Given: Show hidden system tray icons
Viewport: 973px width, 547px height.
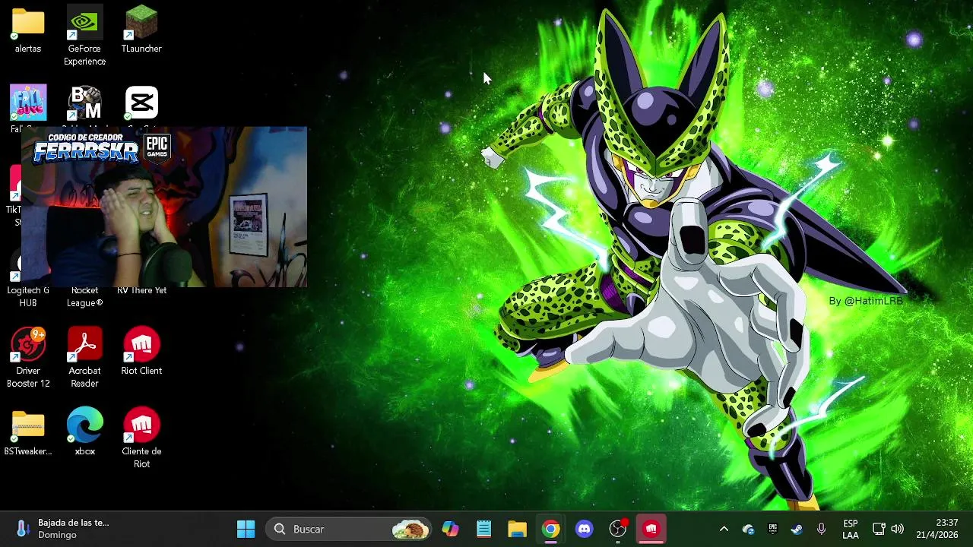Looking at the screenshot, I should tap(724, 529).
